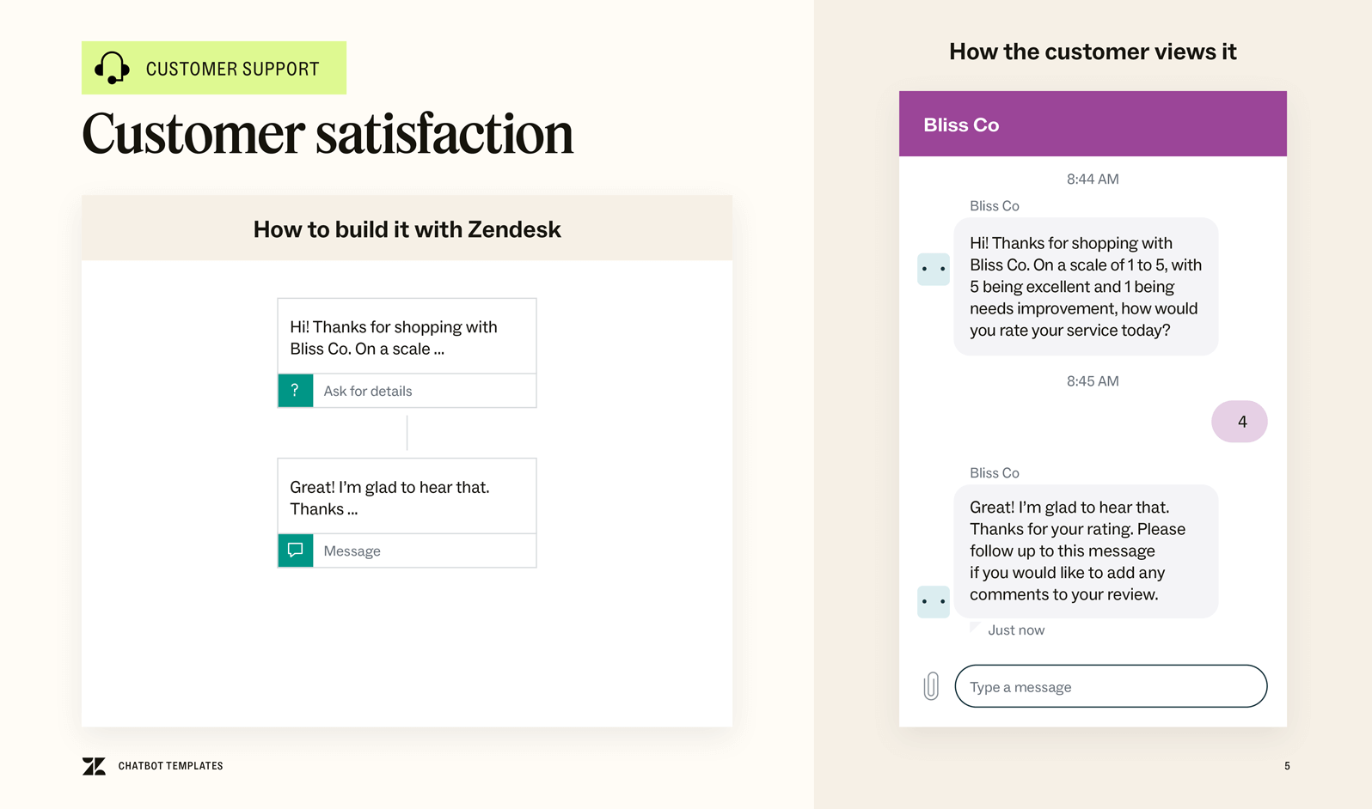Click the Zendesk logo in the footer
Screen dimensions: 1372x809
tap(94, 766)
